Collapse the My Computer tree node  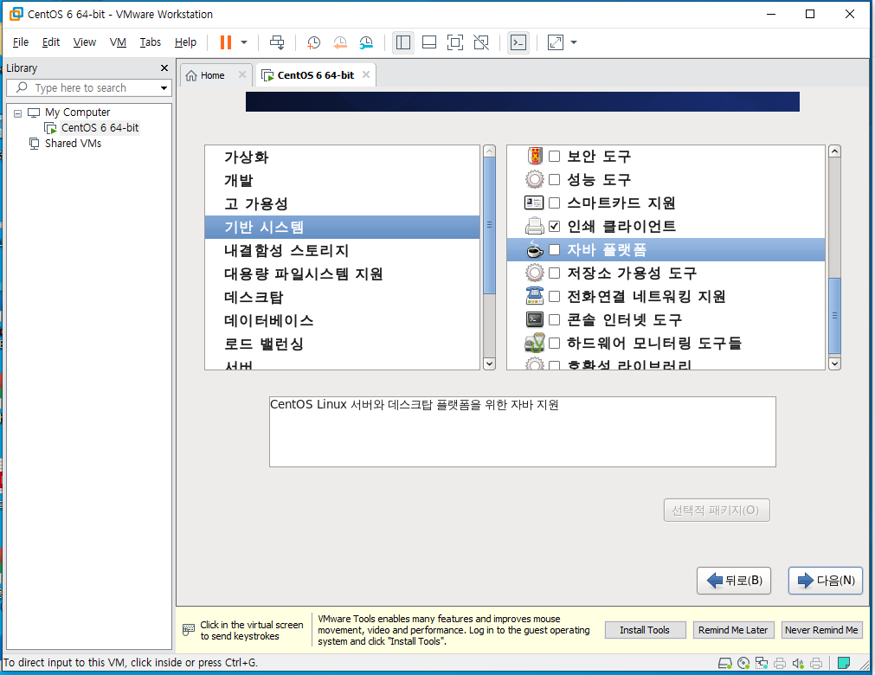point(18,113)
